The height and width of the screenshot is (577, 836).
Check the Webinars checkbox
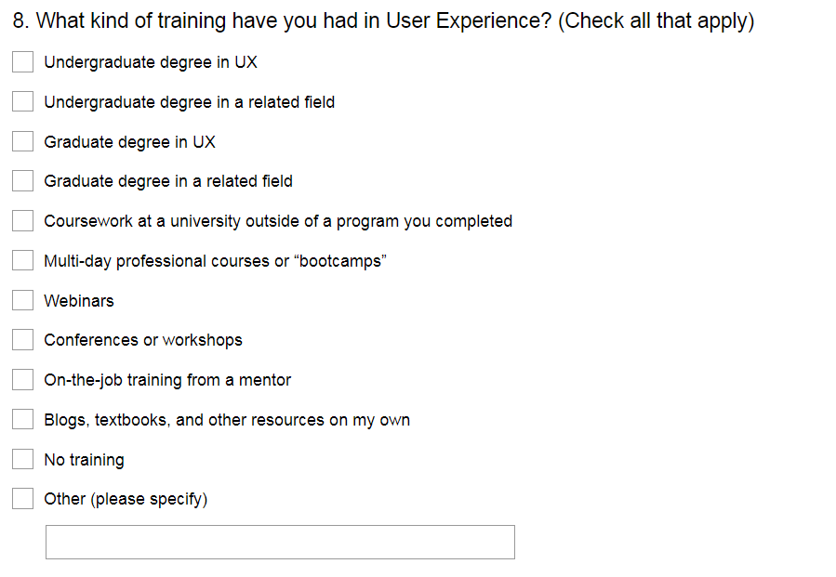pyautogui.click(x=23, y=301)
